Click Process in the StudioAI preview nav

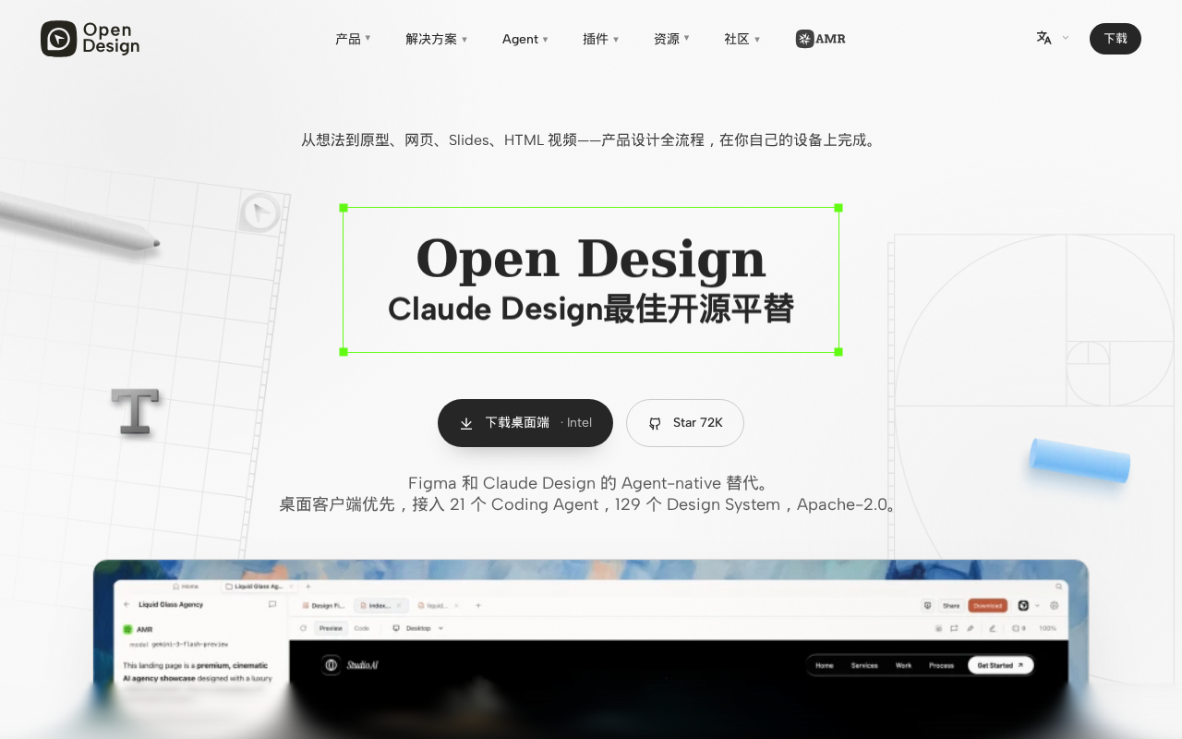point(941,665)
